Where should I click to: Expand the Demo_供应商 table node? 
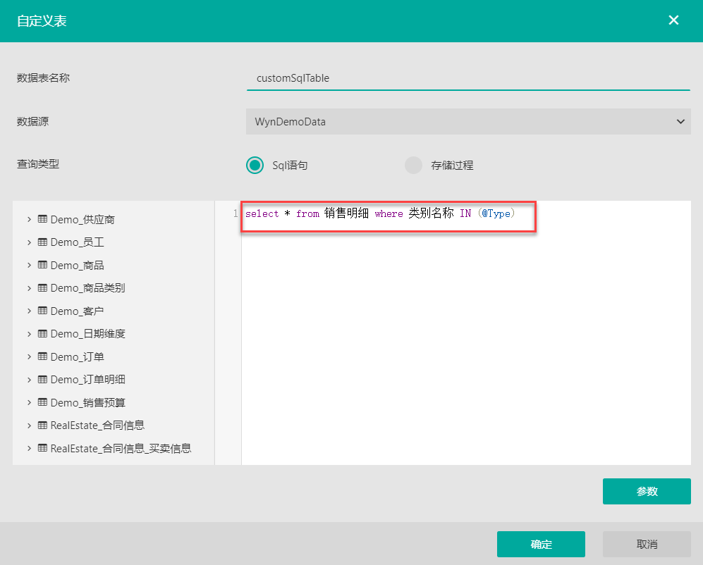(29, 219)
